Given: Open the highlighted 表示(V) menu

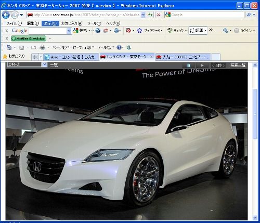Looking at the screenshot, I should click(50, 23).
